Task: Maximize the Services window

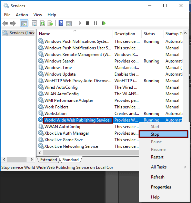Action: point(165,6)
